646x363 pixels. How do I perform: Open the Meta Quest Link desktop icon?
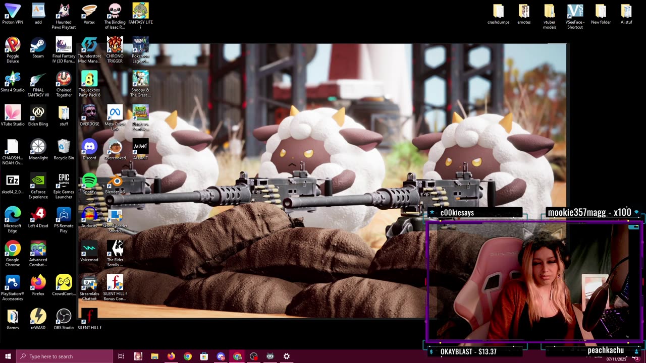(115, 118)
